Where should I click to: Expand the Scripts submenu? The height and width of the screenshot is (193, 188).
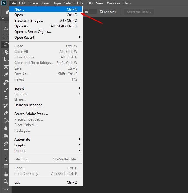pos(46,145)
